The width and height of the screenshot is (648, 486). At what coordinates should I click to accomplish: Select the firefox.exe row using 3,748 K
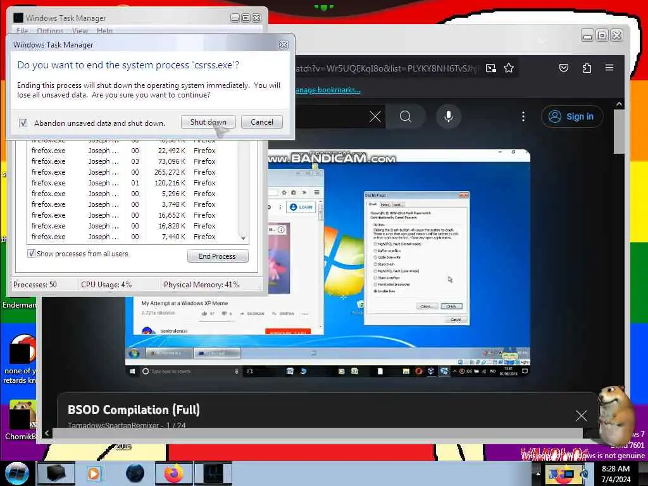click(x=132, y=204)
